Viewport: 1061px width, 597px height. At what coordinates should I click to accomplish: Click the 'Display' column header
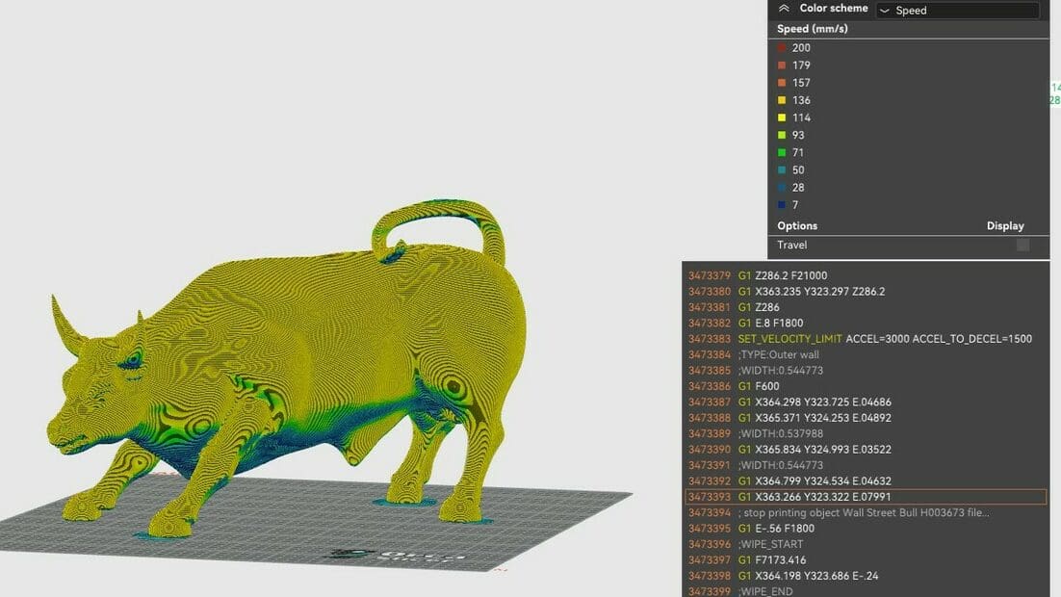[x=1005, y=226]
